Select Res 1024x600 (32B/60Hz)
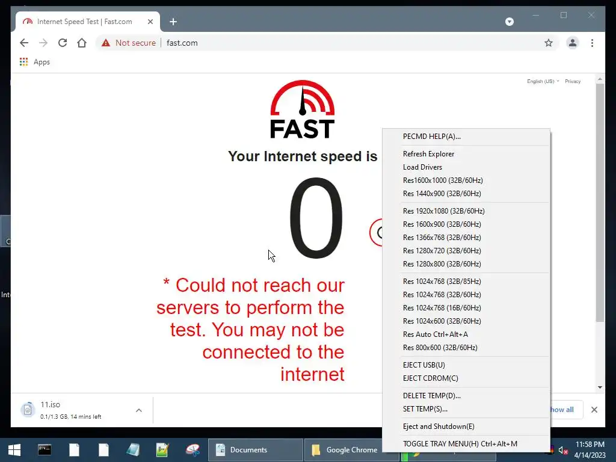 [x=466, y=321]
